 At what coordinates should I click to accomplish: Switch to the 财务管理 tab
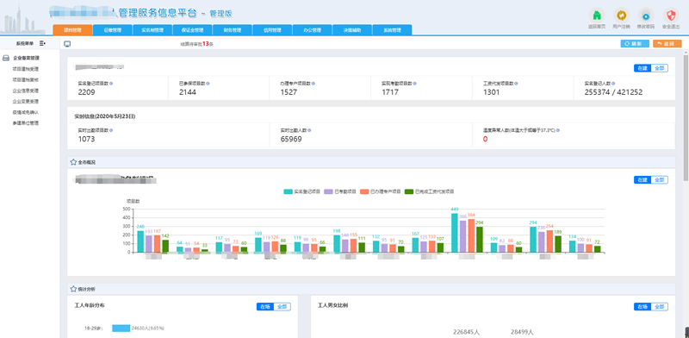click(233, 30)
